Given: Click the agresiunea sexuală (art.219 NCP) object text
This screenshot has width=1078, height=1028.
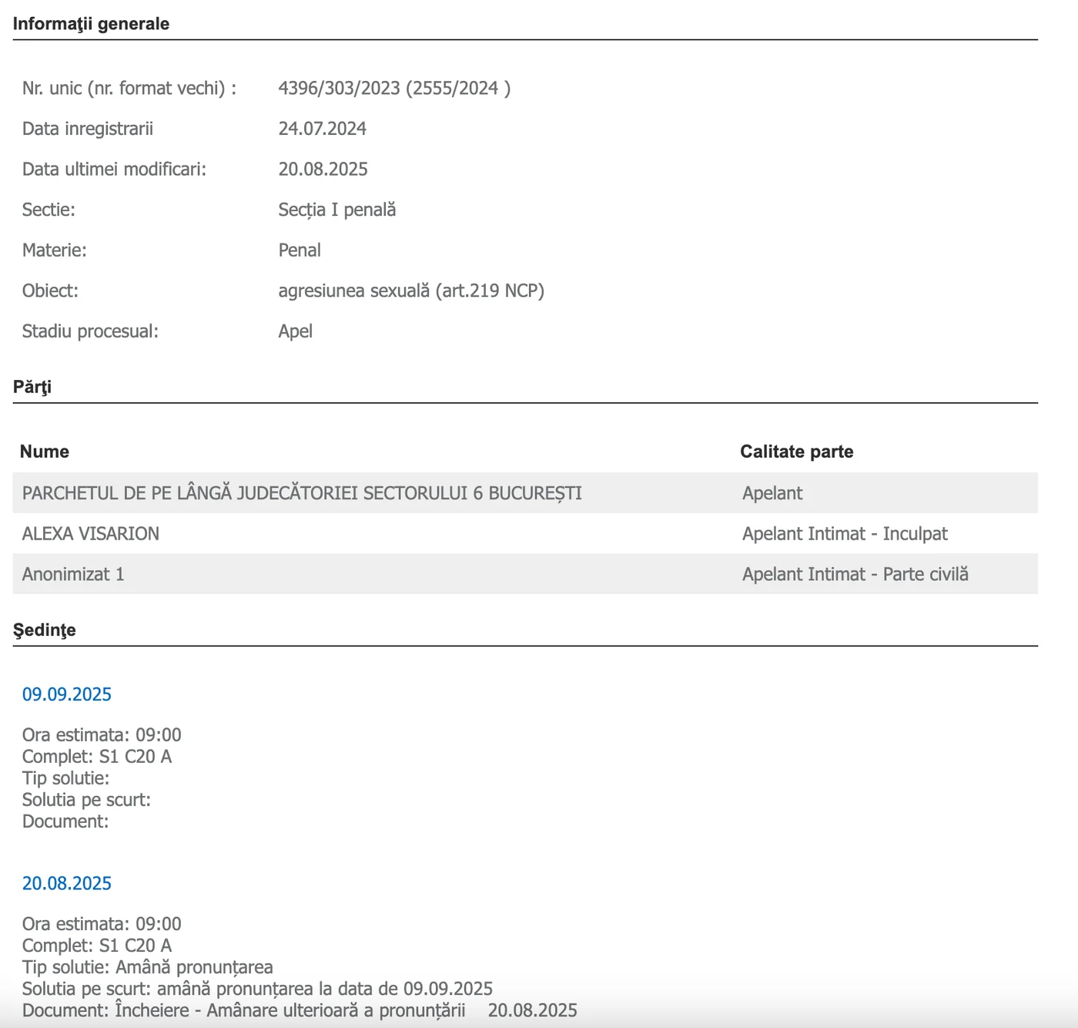Looking at the screenshot, I should [411, 291].
